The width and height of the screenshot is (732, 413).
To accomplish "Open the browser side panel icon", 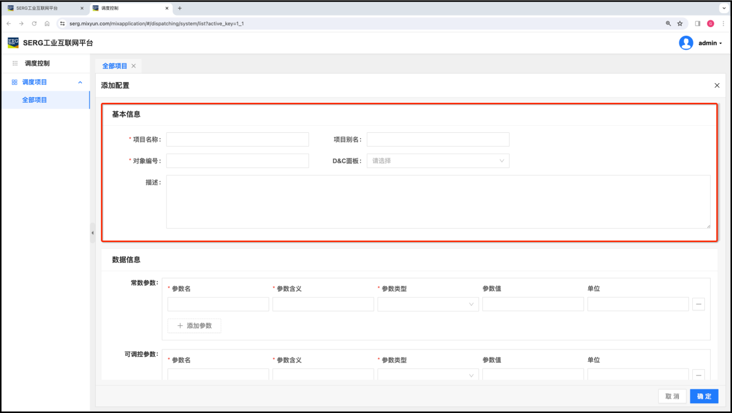I will (x=697, y=24).
